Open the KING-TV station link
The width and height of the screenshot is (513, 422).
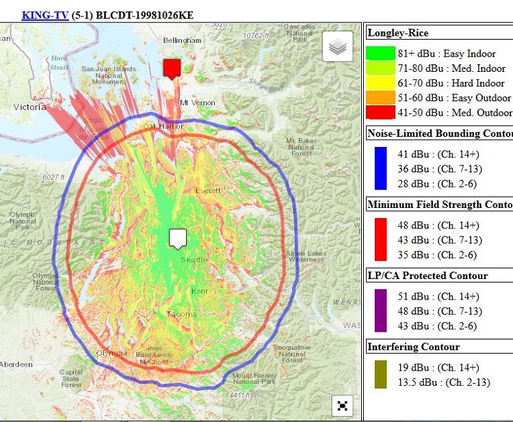pos(45,14)
